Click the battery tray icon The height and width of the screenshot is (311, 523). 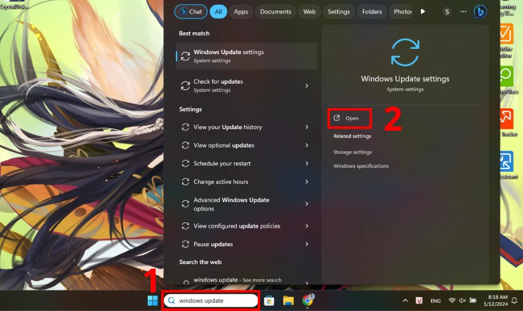coord(473,300)
